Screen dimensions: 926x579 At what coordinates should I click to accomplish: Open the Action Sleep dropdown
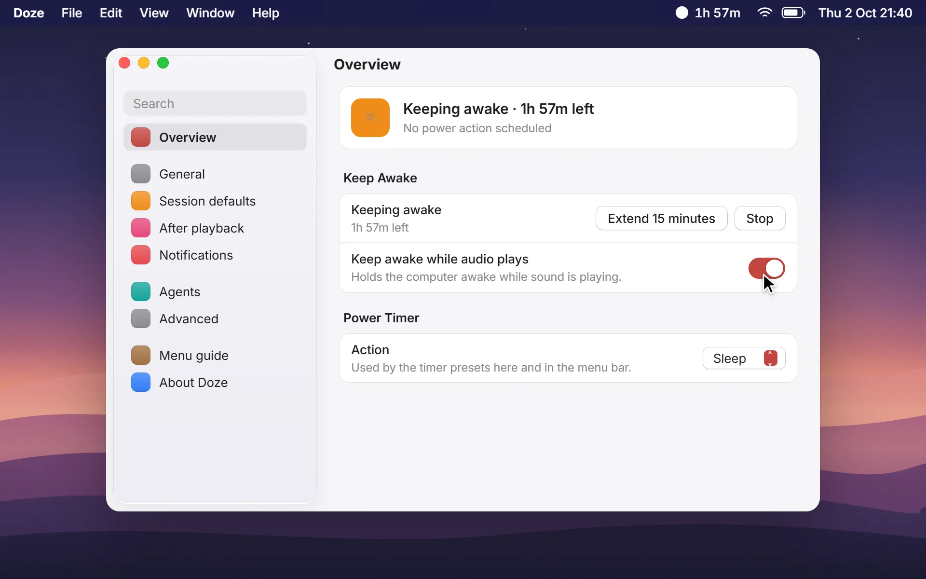[744, 358]
